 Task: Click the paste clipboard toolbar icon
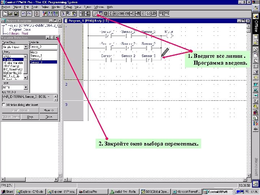tap(74, 14)
